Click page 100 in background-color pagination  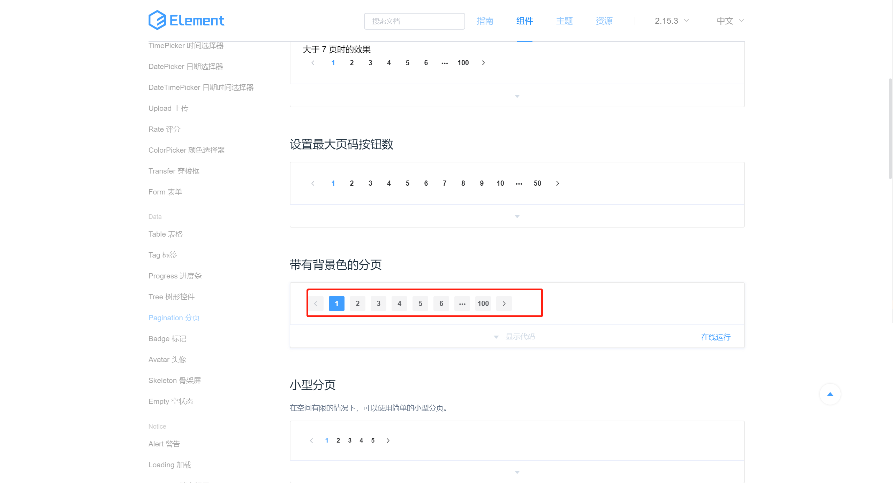[483, 304]
